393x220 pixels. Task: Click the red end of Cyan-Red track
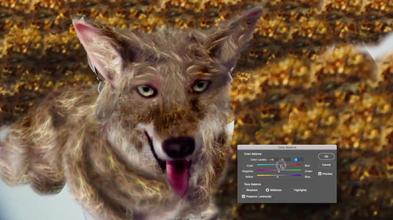pos(299,165)
